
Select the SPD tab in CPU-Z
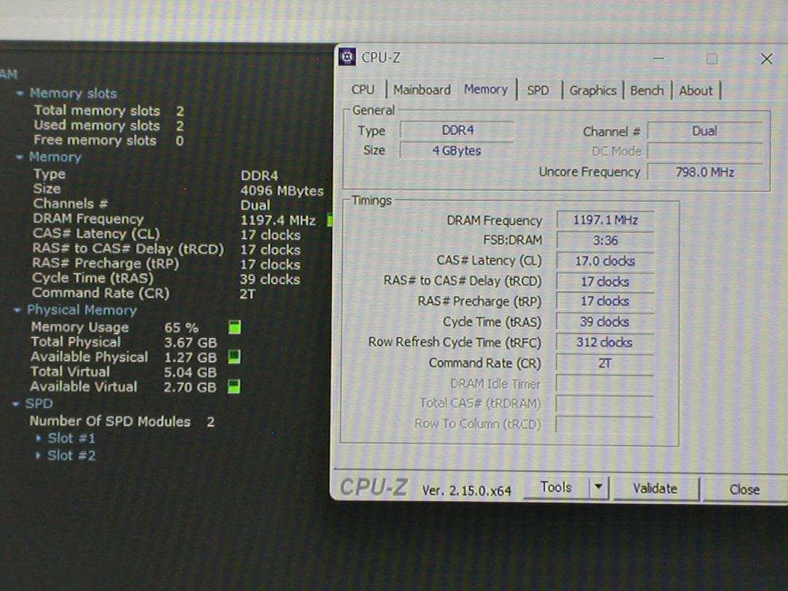click(538, 89)
